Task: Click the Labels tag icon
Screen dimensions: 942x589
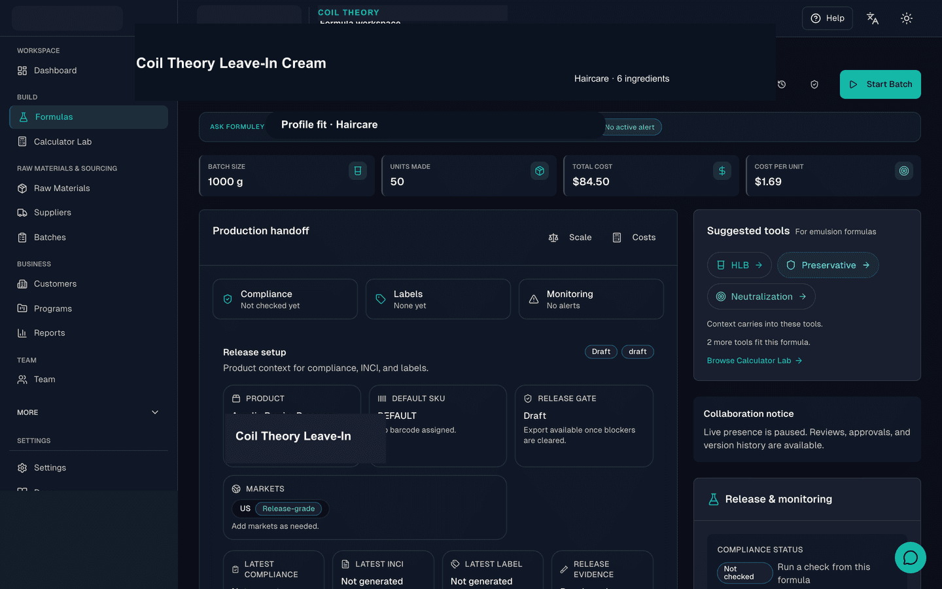Action: point(381,299)
